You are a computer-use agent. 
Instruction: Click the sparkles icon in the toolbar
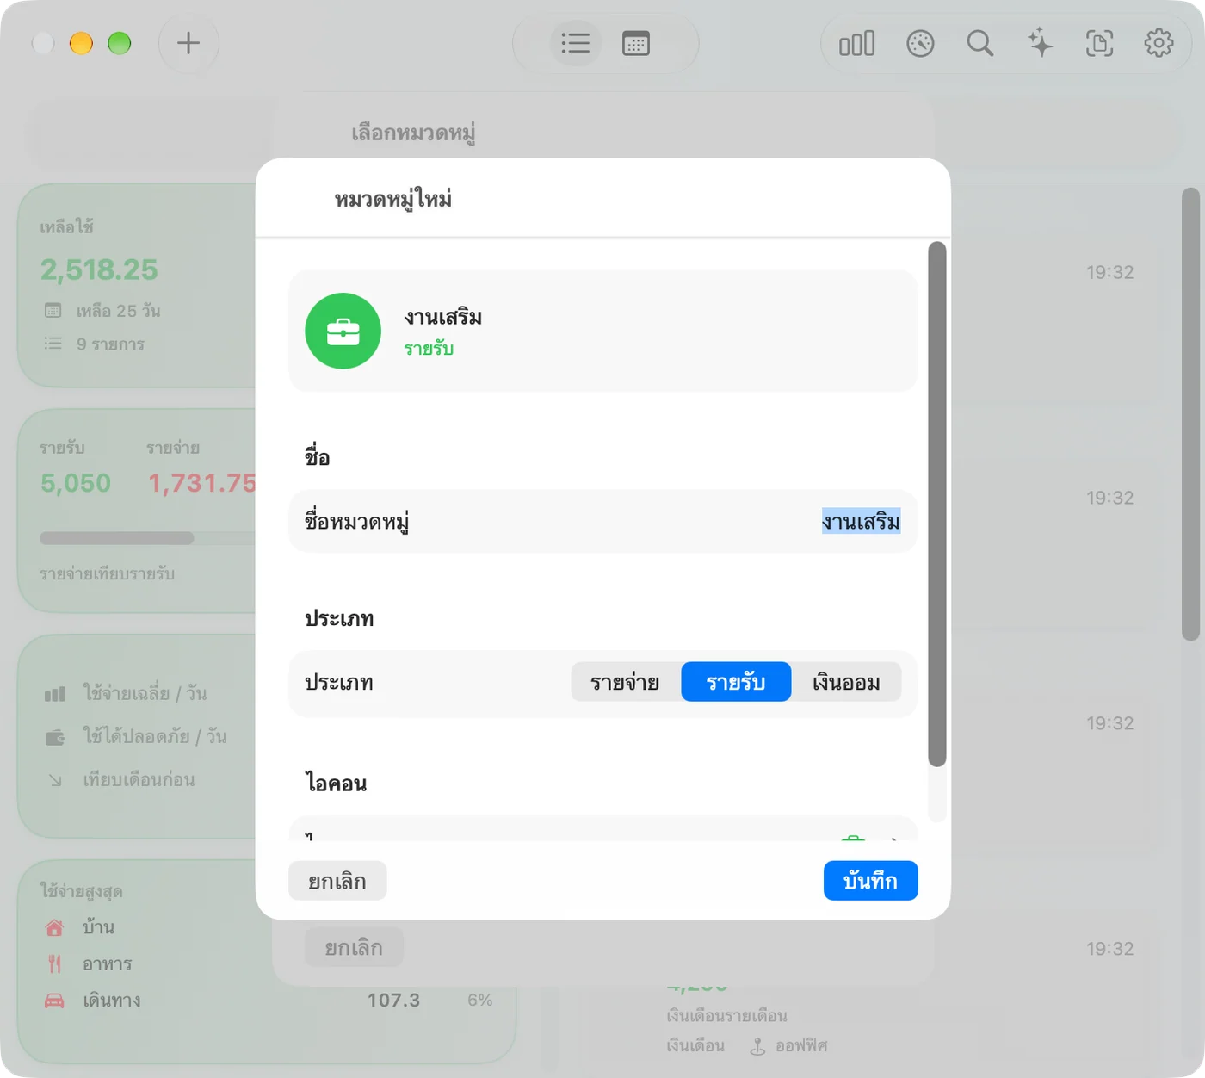point(1040,43)
